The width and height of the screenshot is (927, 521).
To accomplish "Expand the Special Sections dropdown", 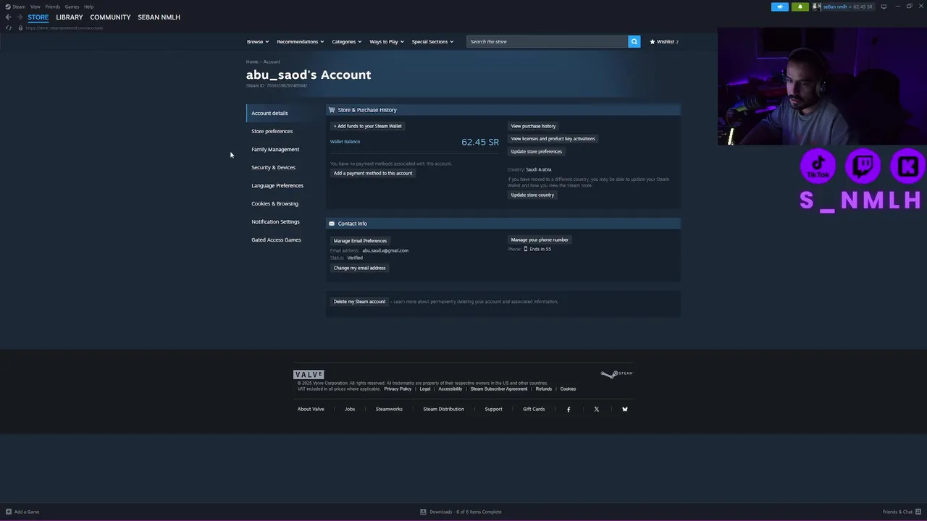I will click(432, 41).
